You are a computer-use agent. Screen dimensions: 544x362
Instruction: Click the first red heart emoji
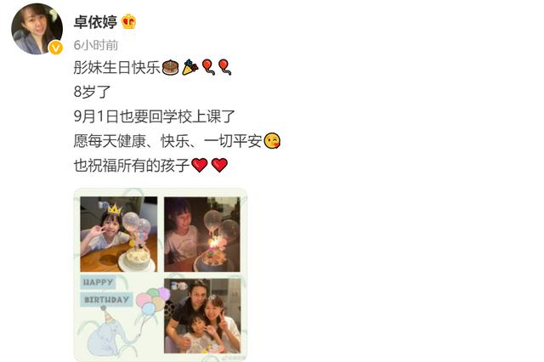(200, 165)
